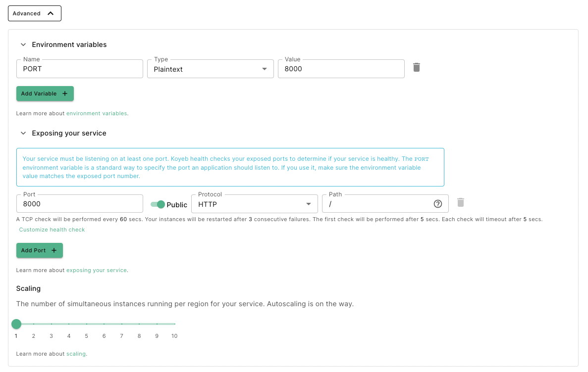Set scaling slider to 10 instances

(175, 324)
